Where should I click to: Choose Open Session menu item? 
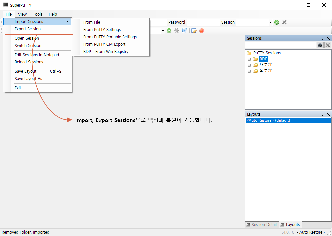pos(38,38)
